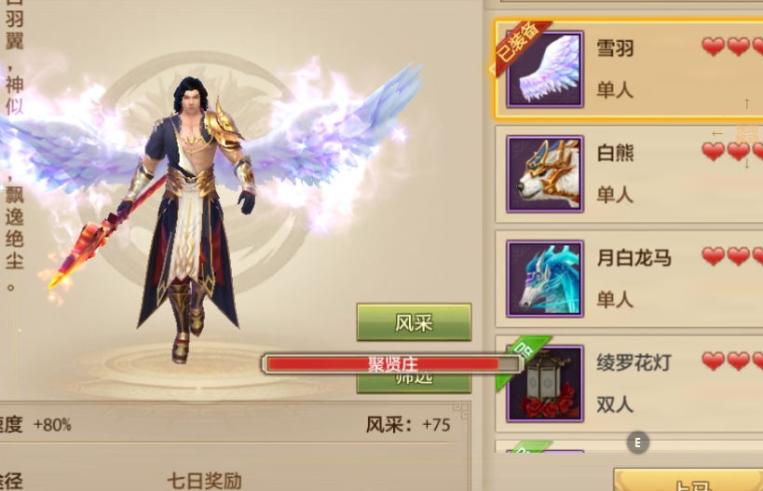The image size is (763, 491).
Task: Click the left arrow of 视角移动
Action: pos(716,133)
